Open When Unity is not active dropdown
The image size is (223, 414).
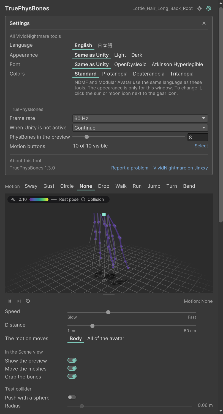tap(140, 128)
